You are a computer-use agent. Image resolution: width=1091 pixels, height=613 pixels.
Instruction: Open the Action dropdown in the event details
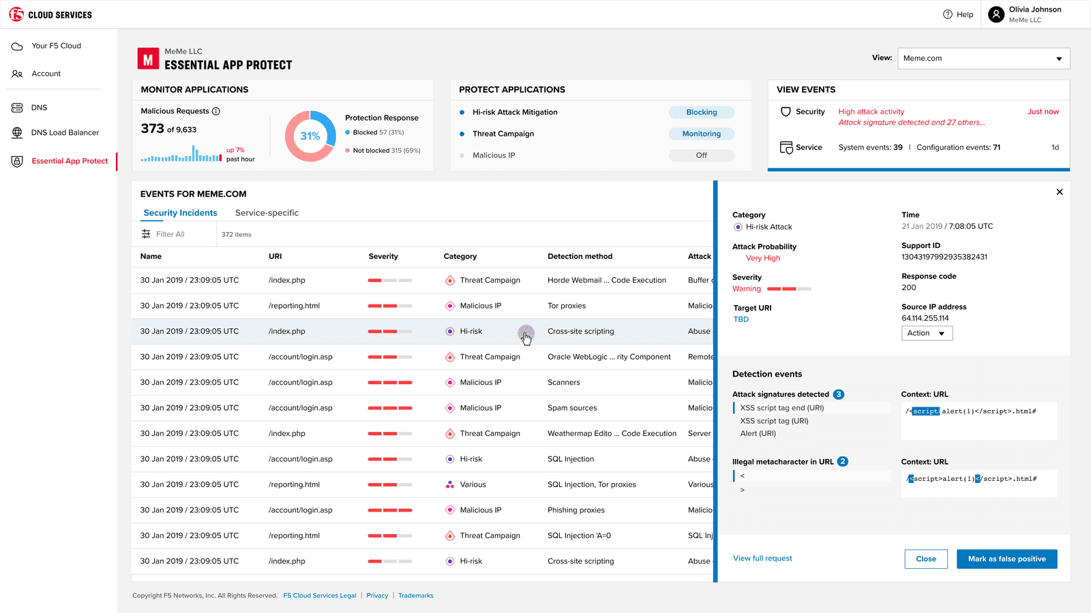(x=927, y=333)
